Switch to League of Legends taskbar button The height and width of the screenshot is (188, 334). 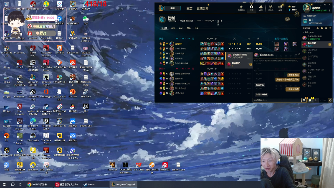point(123,184)
